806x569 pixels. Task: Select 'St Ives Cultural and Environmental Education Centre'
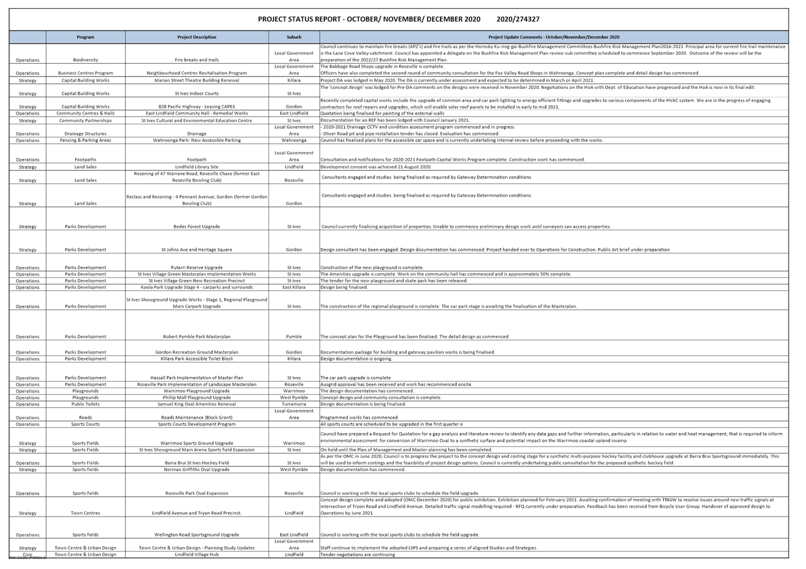coord(197,120)
